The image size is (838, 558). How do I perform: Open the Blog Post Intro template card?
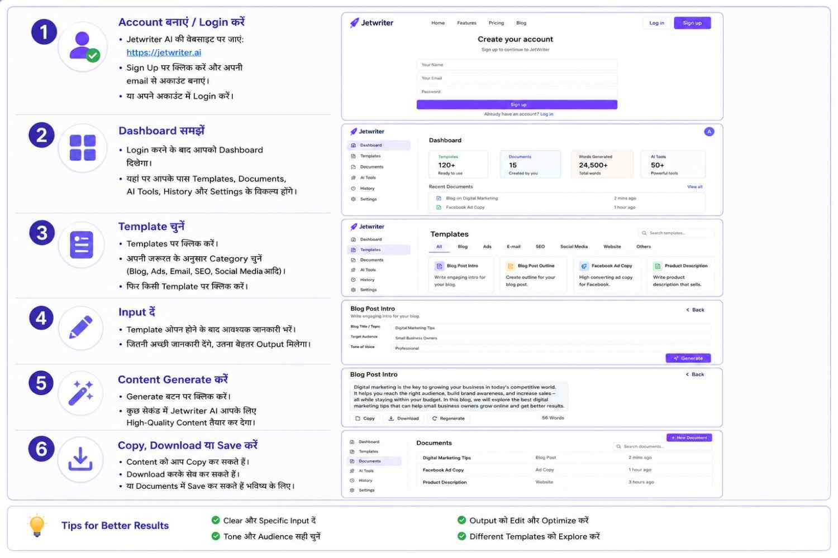click(461, 275)
